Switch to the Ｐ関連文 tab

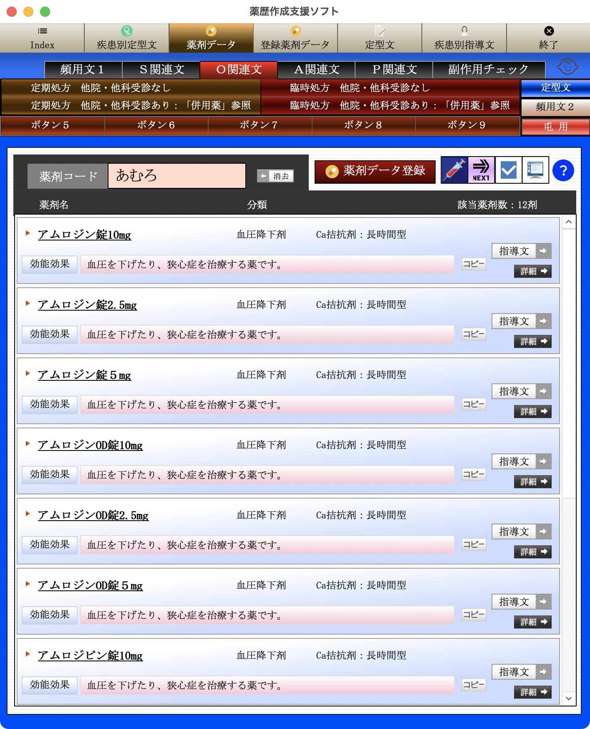(x=394, y=69)
